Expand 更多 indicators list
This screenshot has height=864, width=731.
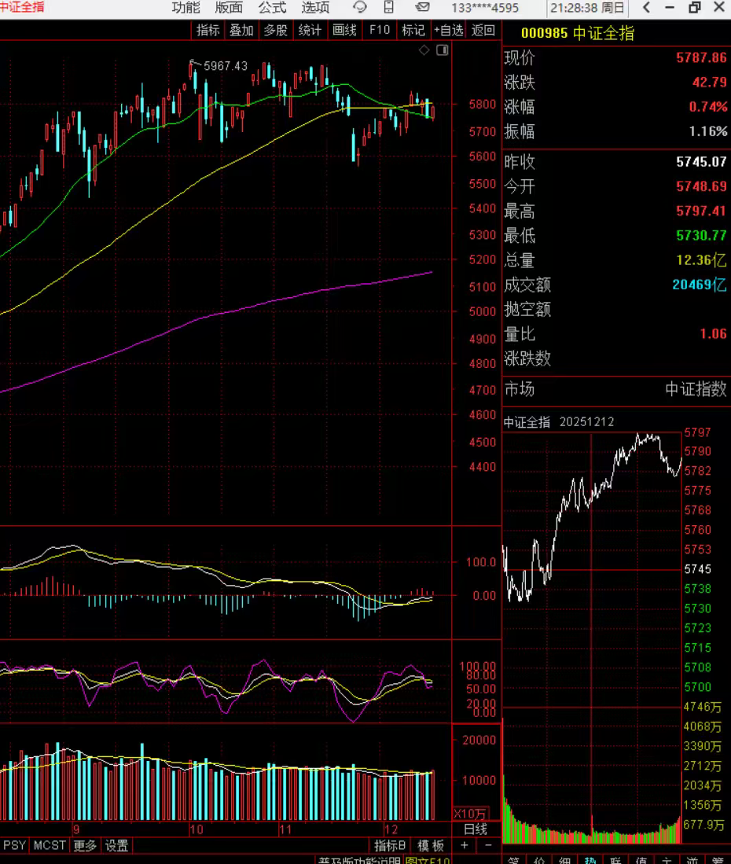click(86, 846)
